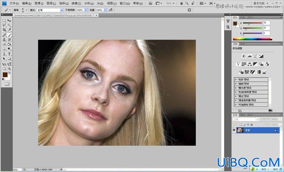This screenshot has height=172, width=284.
Task: Select the Type (T) tool
Action: click(x=9, y=54)
